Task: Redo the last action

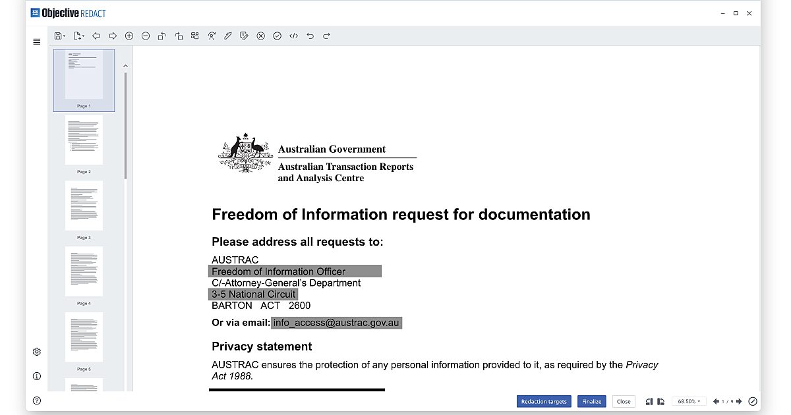Action: pos(326,36)
